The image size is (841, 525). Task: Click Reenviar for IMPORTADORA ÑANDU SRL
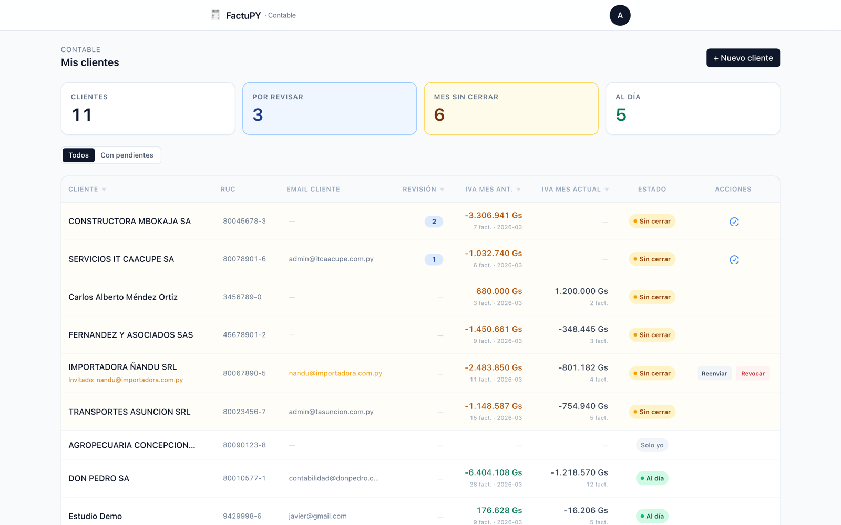(x=714, y=373)
